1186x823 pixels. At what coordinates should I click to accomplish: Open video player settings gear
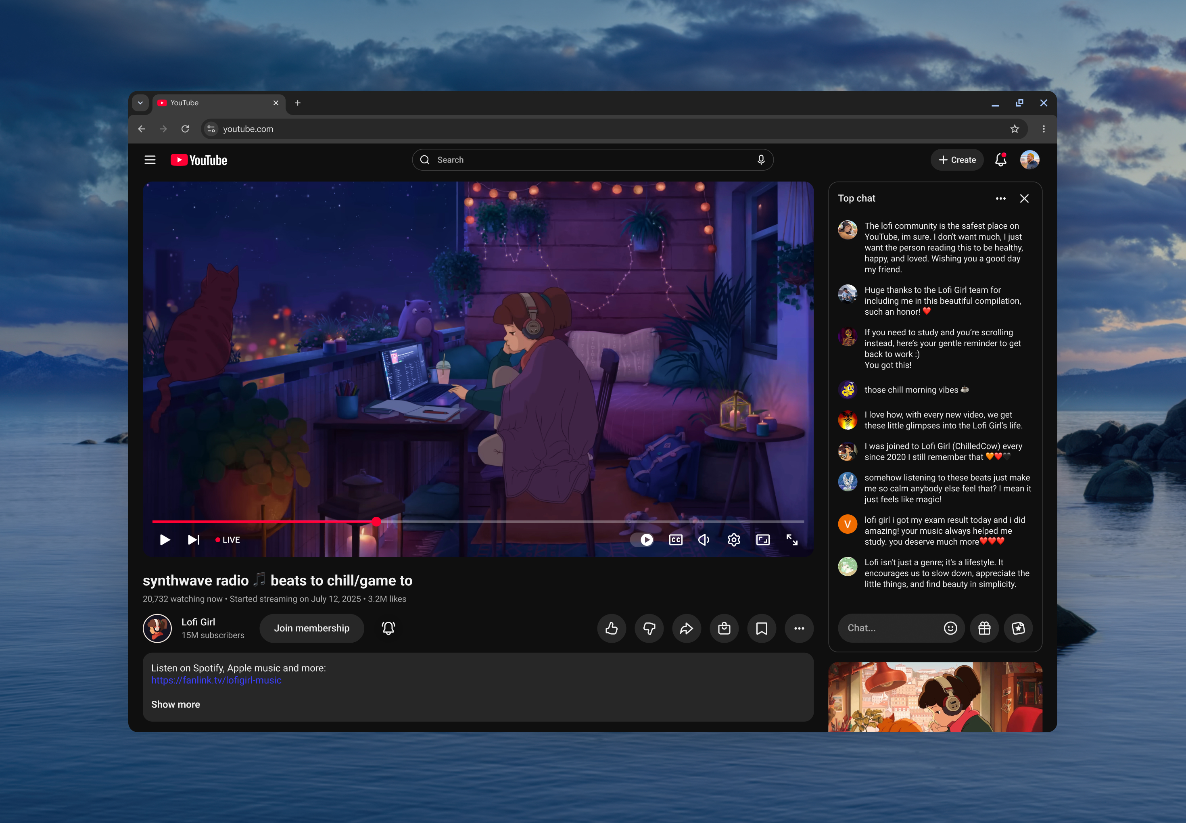[733, 539]
